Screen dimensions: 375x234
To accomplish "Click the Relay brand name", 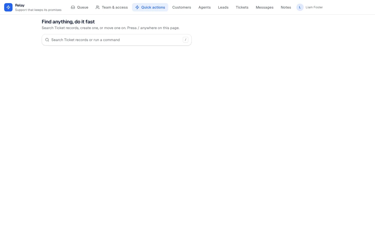I will coord(20,5).
